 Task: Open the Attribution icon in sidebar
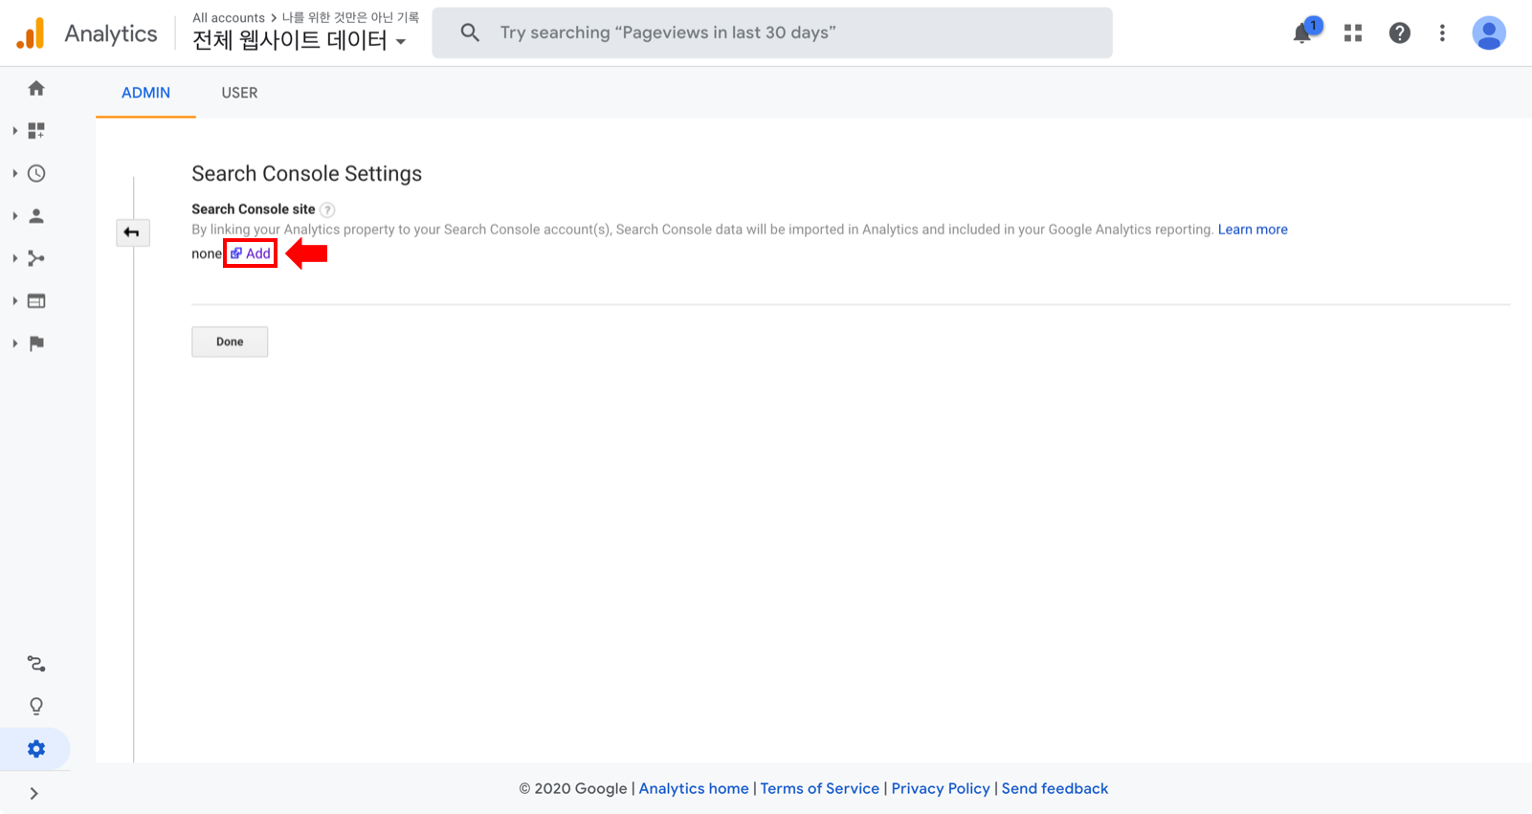(36, 664)
